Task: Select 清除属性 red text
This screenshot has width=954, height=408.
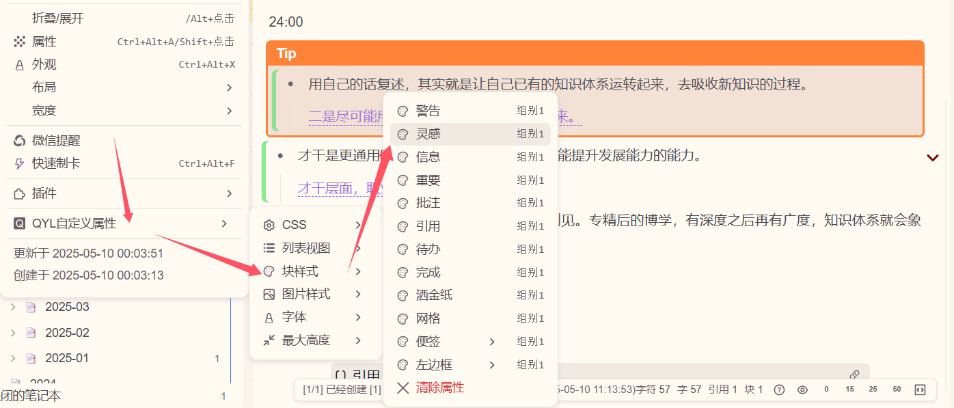Action: (x=440, y=387)
